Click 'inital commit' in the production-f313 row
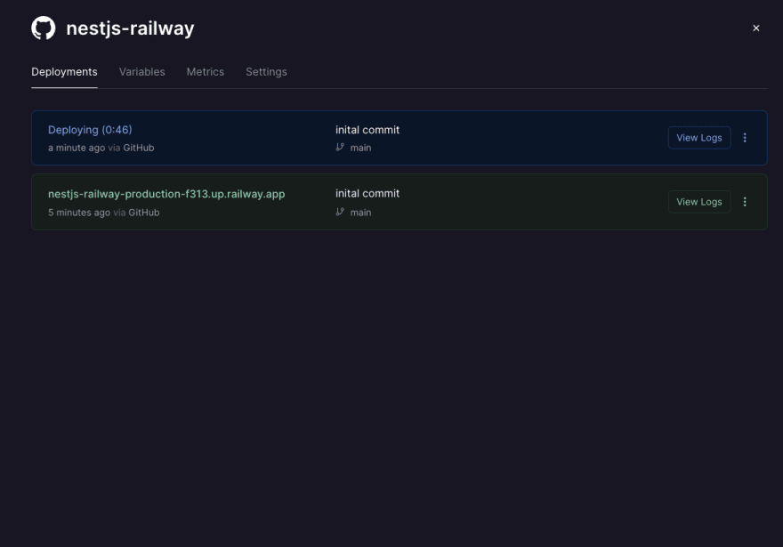783x547 pixels. coord(367,194)
